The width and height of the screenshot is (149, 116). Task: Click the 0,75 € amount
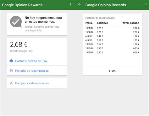click(100, 32)
